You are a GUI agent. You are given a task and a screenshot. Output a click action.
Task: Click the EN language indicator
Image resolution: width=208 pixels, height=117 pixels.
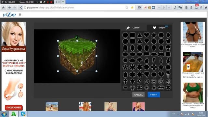174,114
